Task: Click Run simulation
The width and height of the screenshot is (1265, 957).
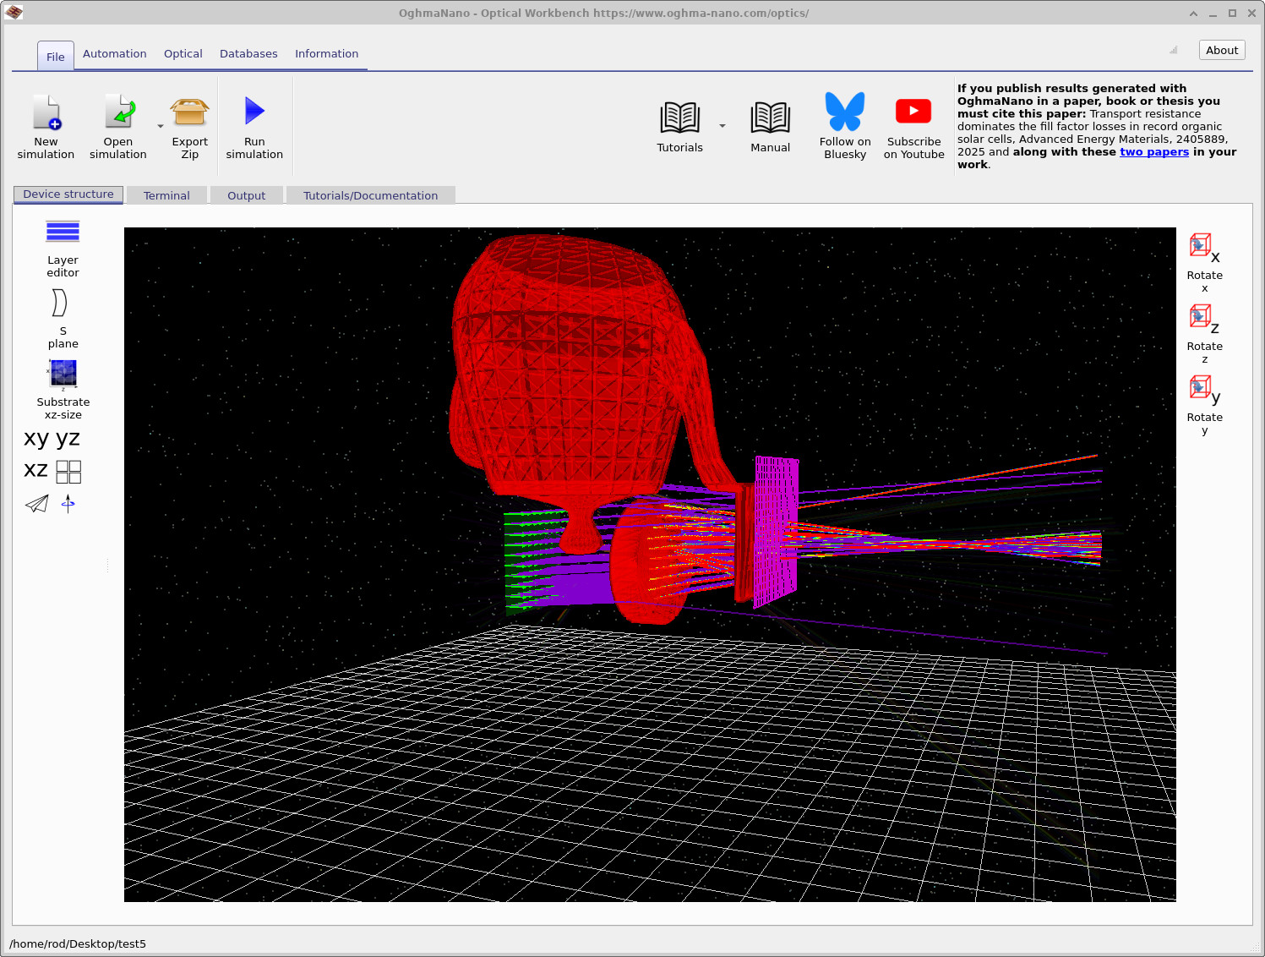Action: (x=254, y=118)
